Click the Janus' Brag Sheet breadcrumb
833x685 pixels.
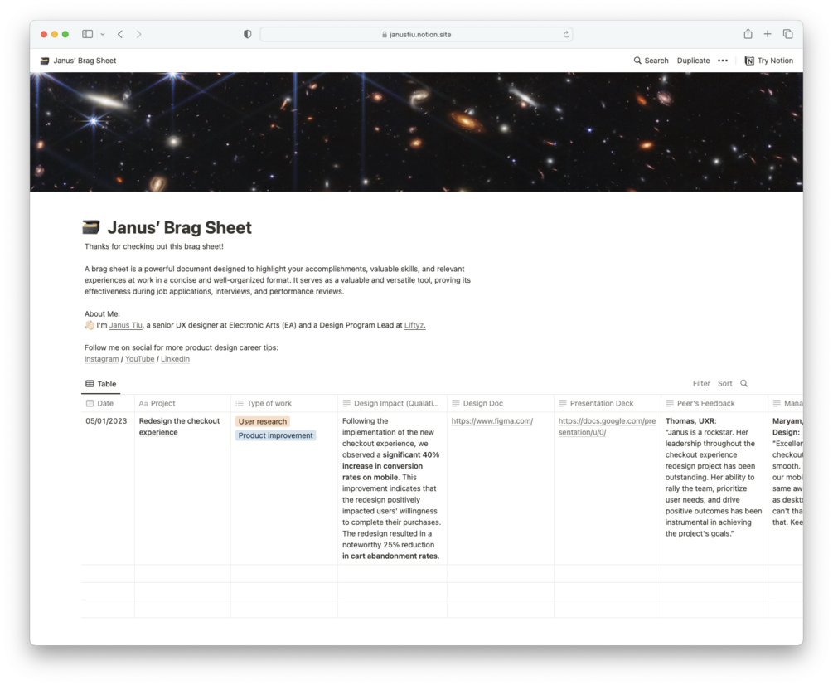pyautogui.click(x=79, y=61)
